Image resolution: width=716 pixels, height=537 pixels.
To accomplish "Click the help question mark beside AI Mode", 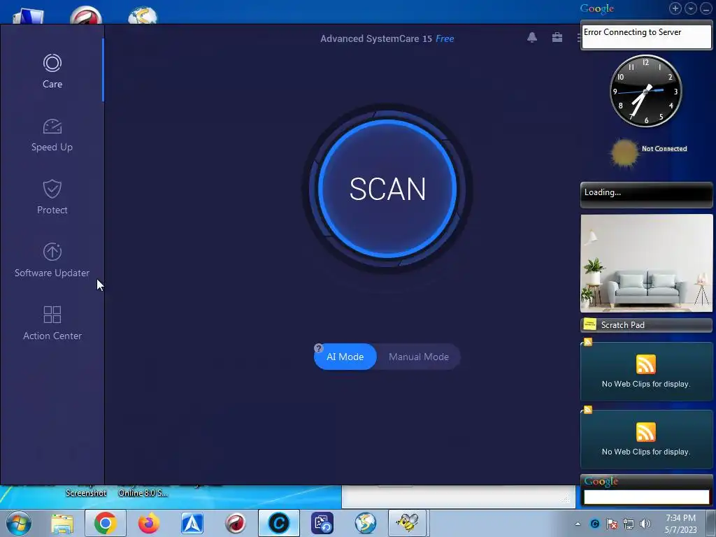I will 319,348.
